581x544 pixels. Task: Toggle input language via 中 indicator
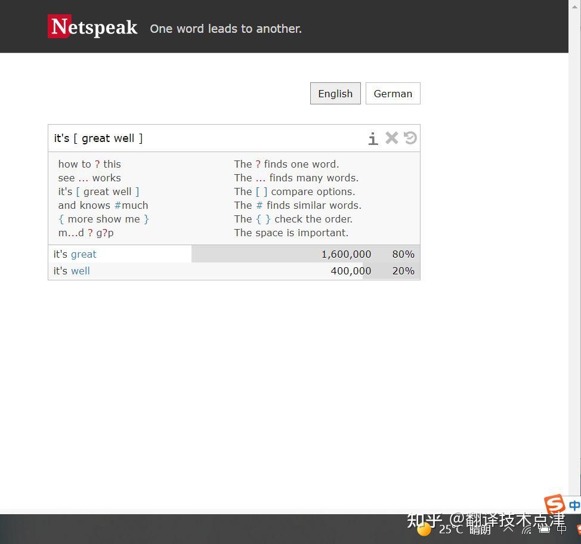coord(561,529)
